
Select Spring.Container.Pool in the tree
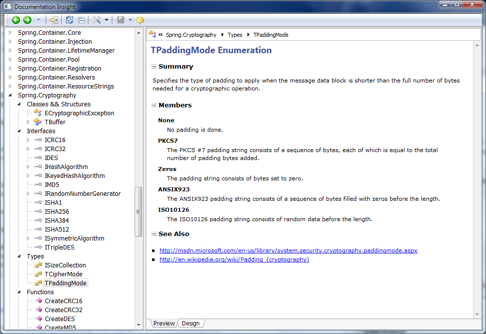(49, 59)
